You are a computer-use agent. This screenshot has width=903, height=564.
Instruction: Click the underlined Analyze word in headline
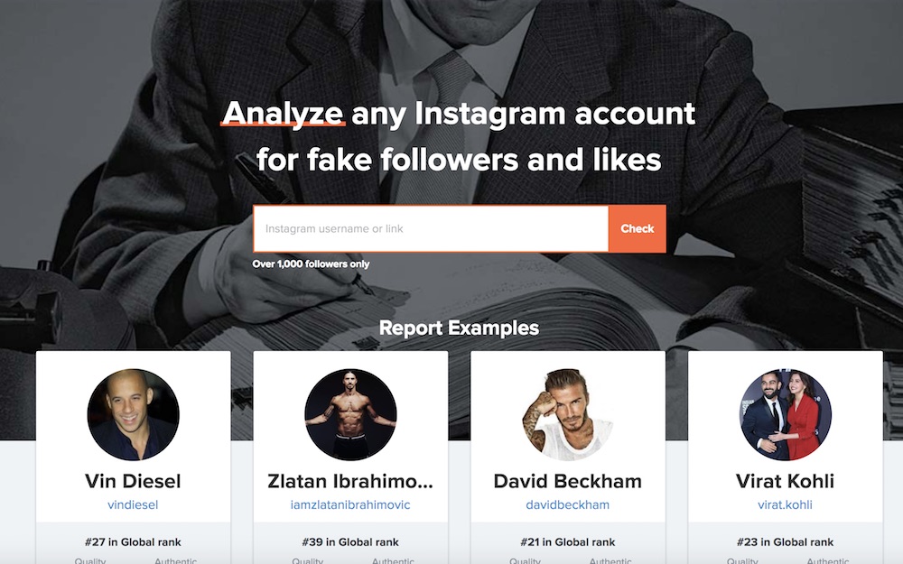coord(283,114)
